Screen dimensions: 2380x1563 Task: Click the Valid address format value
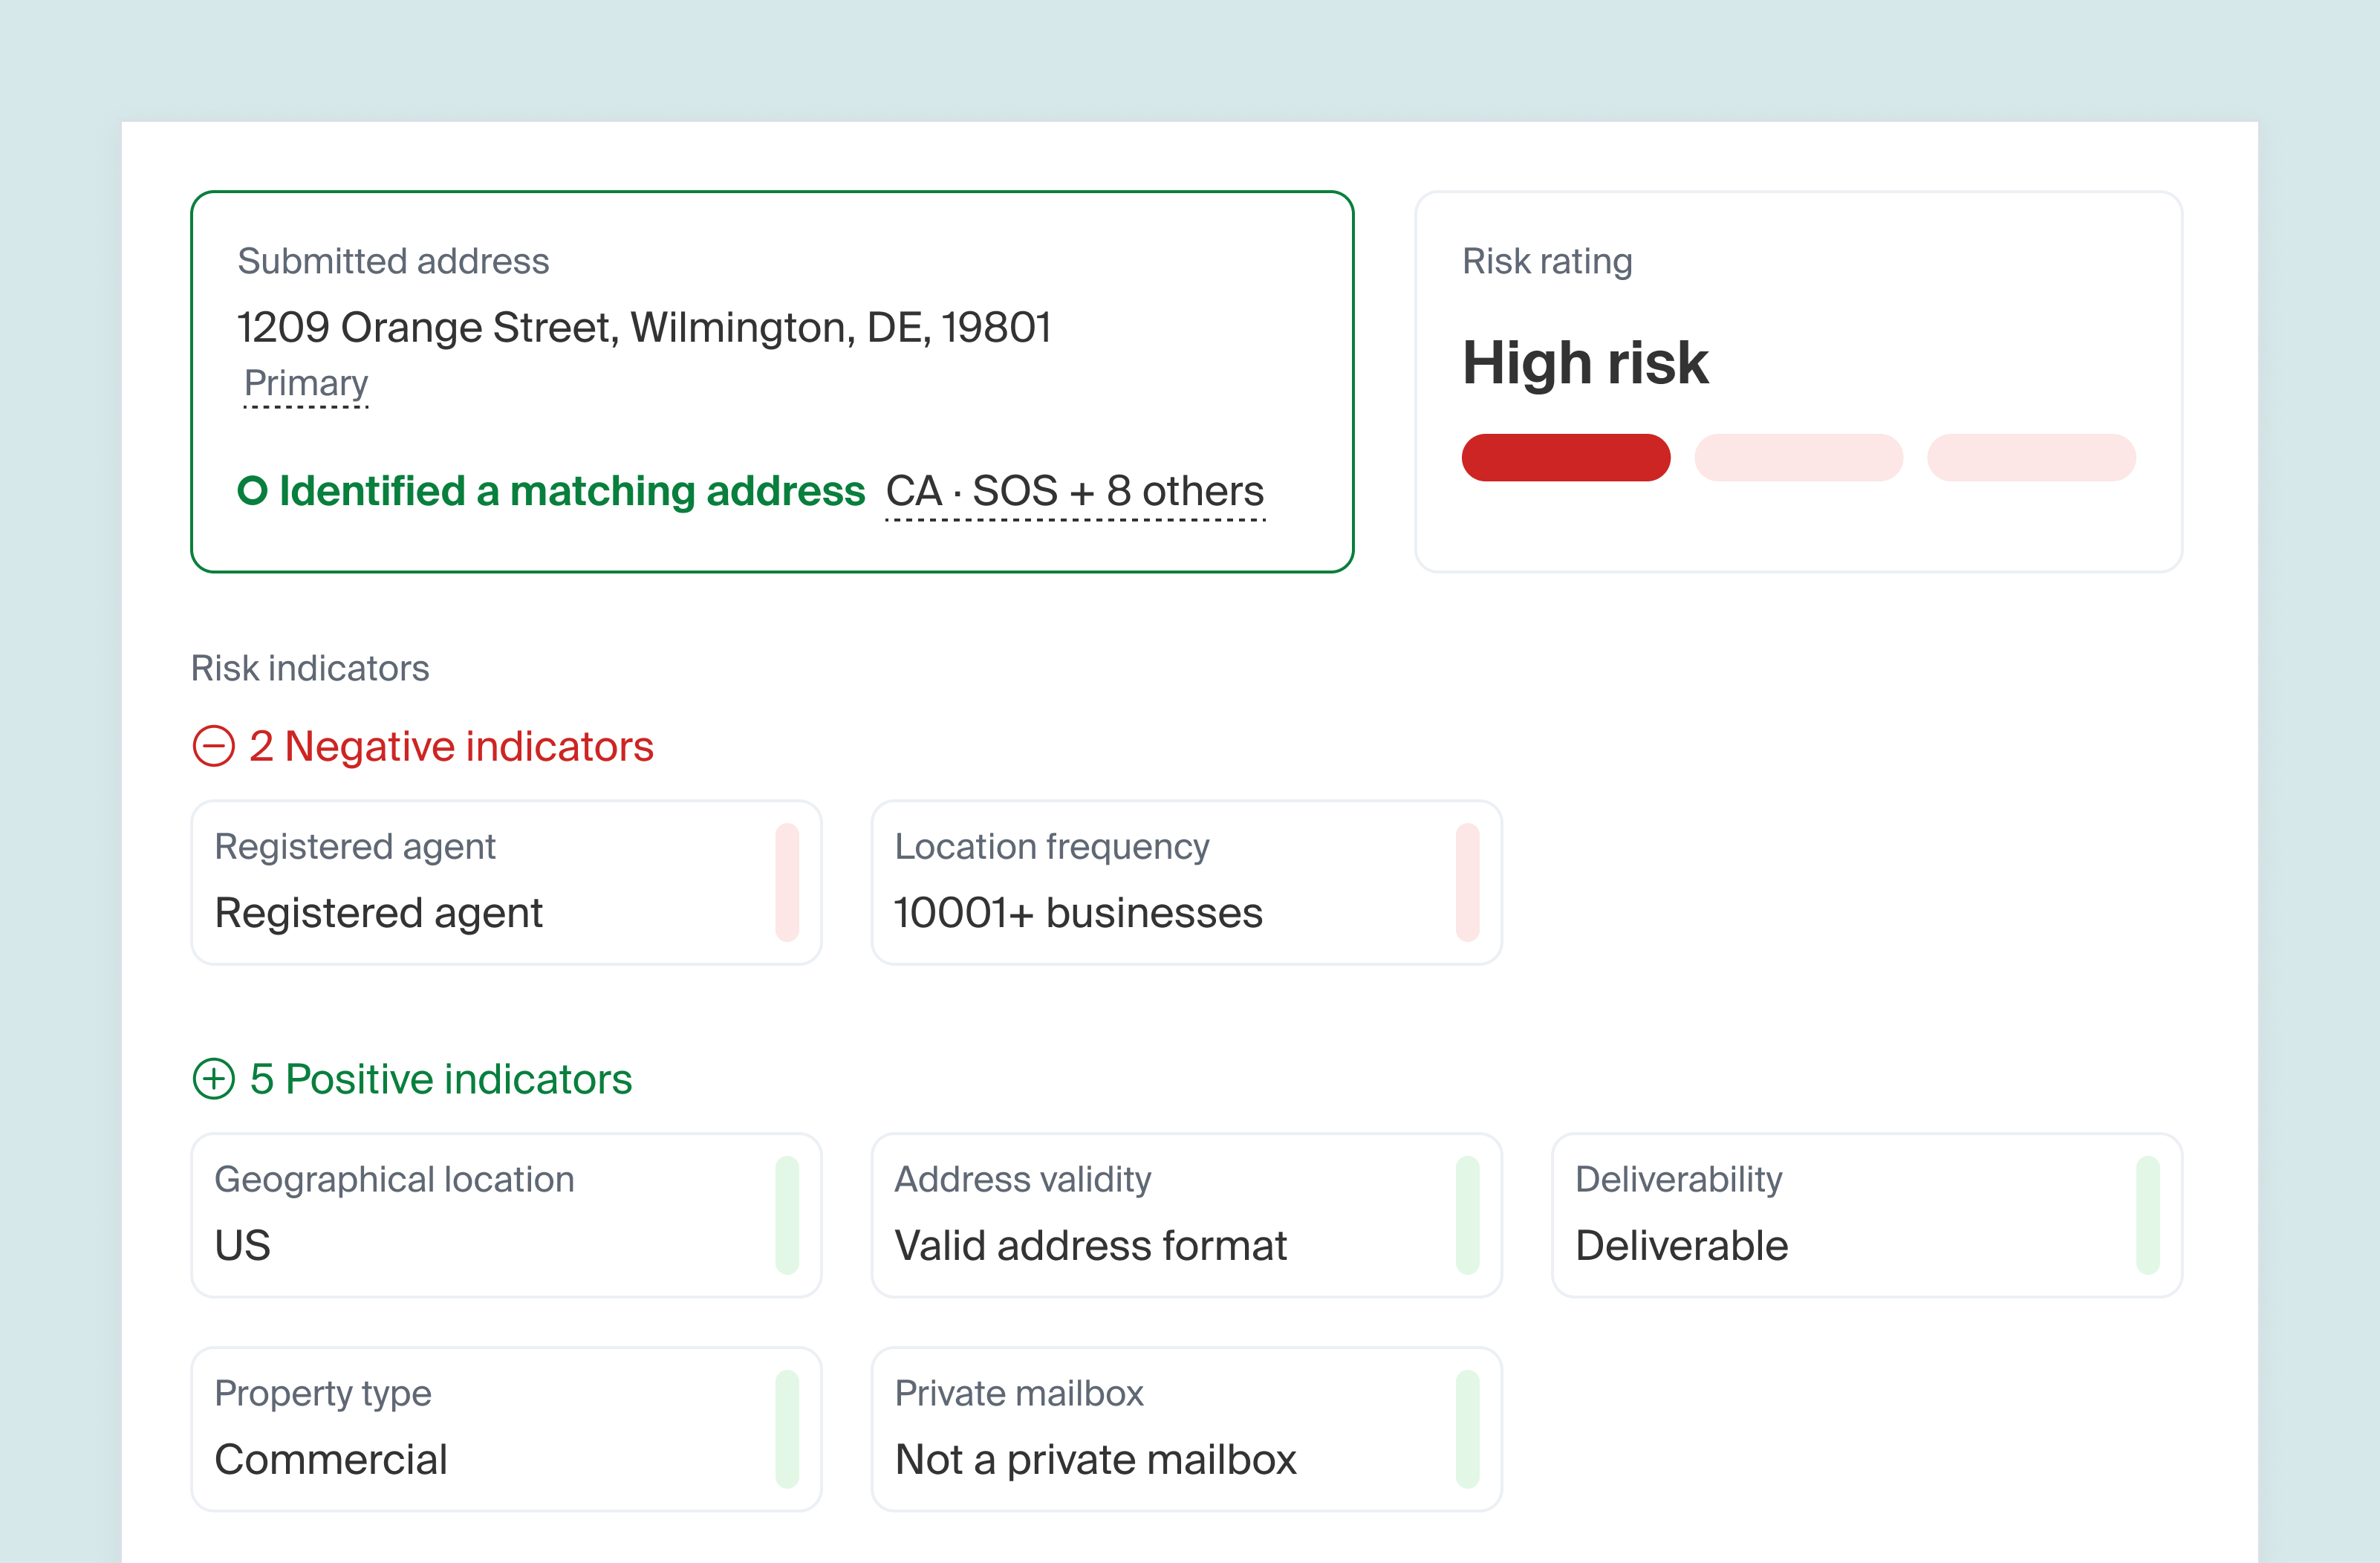[x=1090, y=1246]
